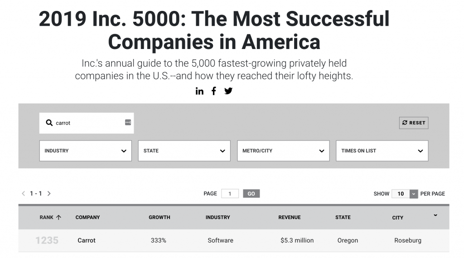The width and height of the screenshot is (464, 258).
Task: Expand the State filter dropdown
Action: [184, 151]
